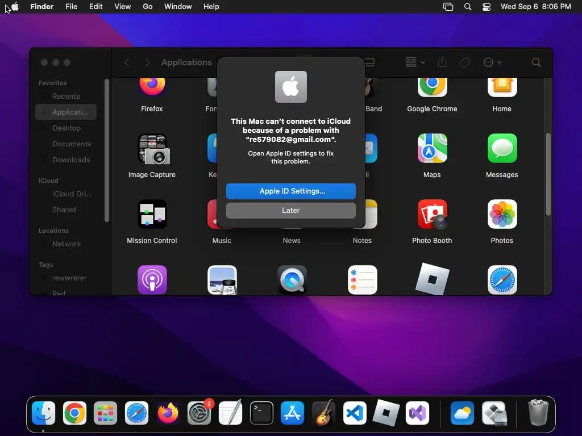Open Desktop in Finder sidebar
This screenshot has height=436, width=582.
pyautogui.click(x=66, y=128)
